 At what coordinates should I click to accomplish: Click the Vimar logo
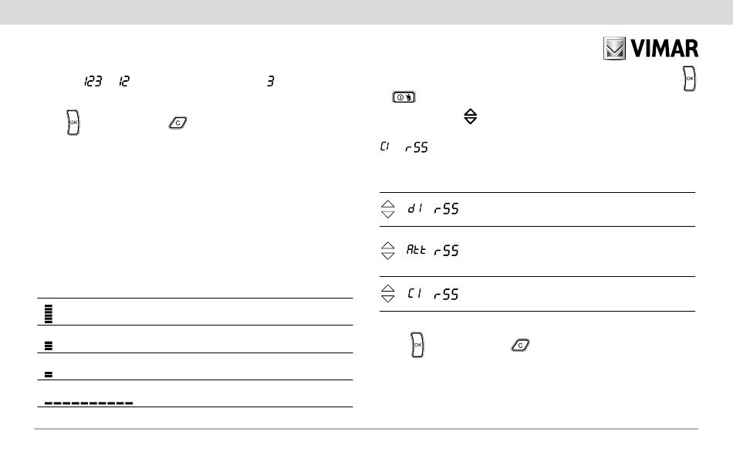(650, 48)
